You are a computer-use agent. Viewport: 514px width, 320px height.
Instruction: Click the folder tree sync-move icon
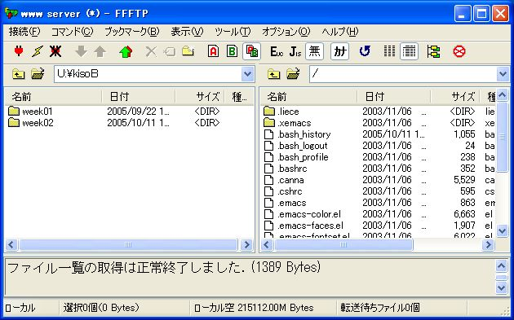(x=434, y=51)
